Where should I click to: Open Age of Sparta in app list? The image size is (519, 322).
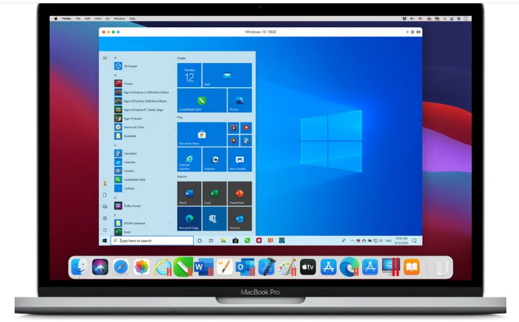128,118
